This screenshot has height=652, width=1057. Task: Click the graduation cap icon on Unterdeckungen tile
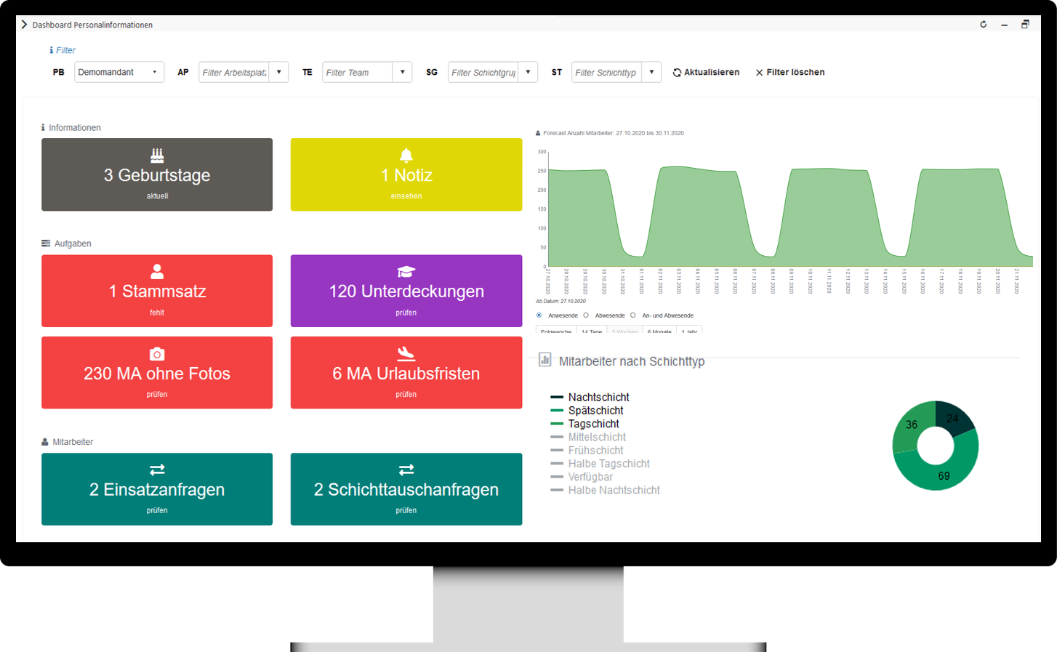(x=406, y=272)
